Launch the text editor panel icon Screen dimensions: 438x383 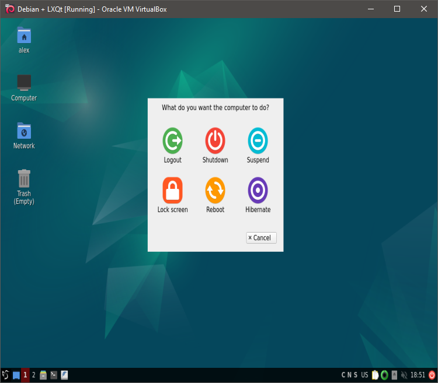coord(64,375)
